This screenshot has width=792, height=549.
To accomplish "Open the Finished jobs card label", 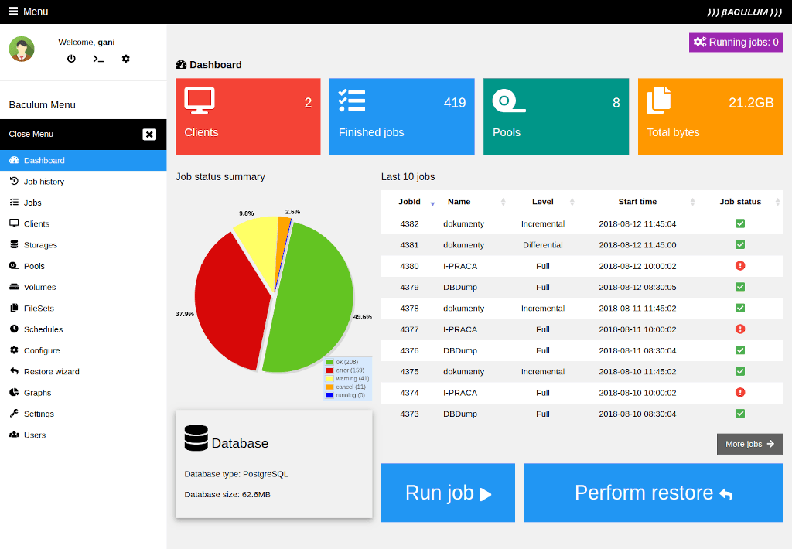I will pyautogui.click(x=371, y=132).
